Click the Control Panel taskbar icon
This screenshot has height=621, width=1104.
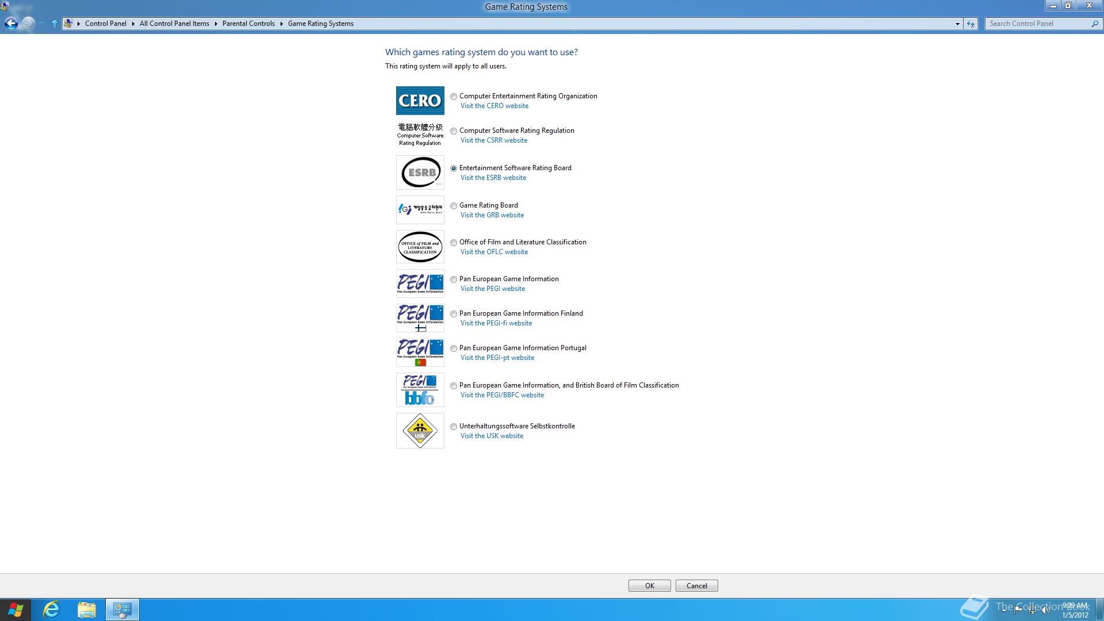pyautogui.click(x=122, y=609)
